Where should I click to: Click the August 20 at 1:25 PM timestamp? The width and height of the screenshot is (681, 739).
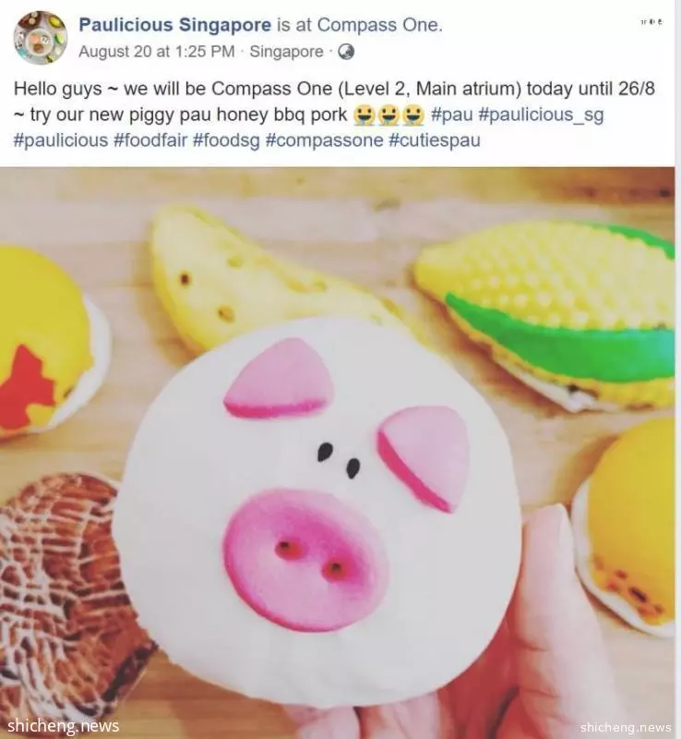pos(156,52)
